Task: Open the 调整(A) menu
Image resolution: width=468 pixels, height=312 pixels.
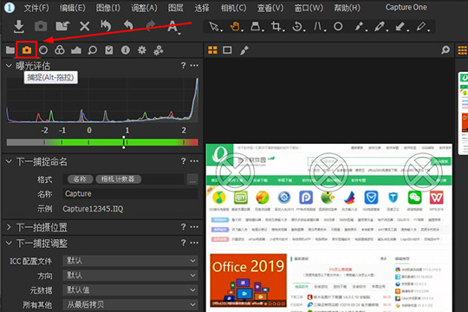Action: click(x=144, y=8)
